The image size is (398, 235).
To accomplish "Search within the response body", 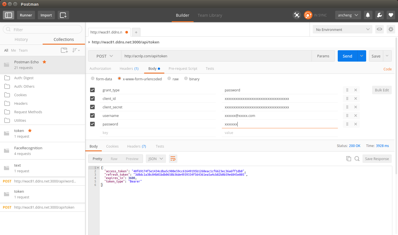I will click(x=357, y=159).
